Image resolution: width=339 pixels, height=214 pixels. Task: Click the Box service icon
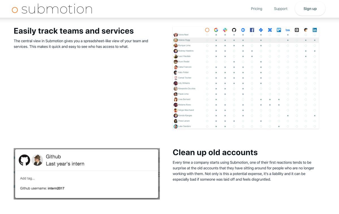[x=288, y=30]
